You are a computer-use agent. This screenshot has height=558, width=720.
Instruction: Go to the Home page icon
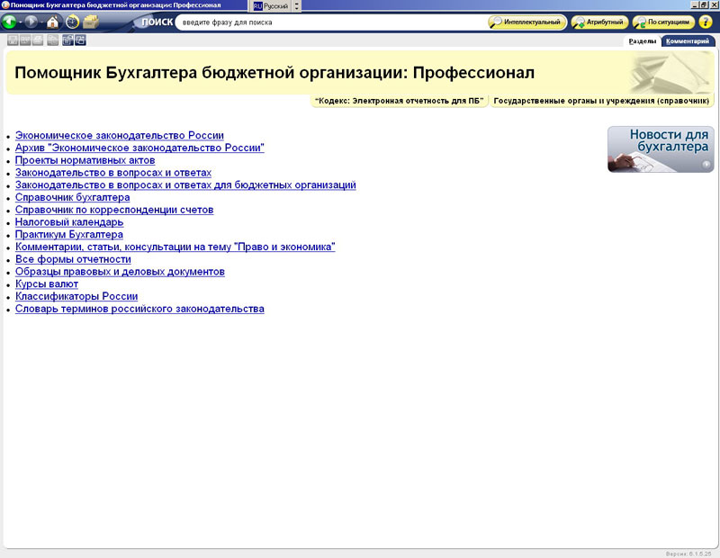(53, 22)
